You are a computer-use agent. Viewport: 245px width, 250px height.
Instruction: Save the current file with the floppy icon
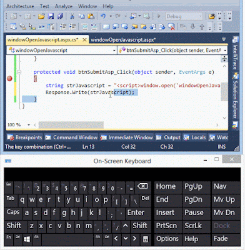(51, 16)
